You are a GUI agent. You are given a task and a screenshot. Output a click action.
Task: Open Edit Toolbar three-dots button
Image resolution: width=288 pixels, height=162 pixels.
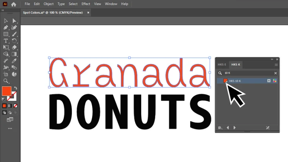pyautogui.click(x=10, y=129)
